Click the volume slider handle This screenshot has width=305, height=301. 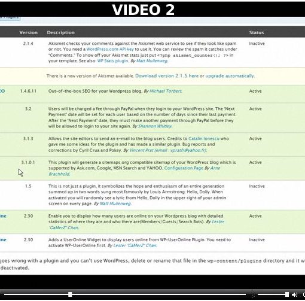tap(287, 294)
